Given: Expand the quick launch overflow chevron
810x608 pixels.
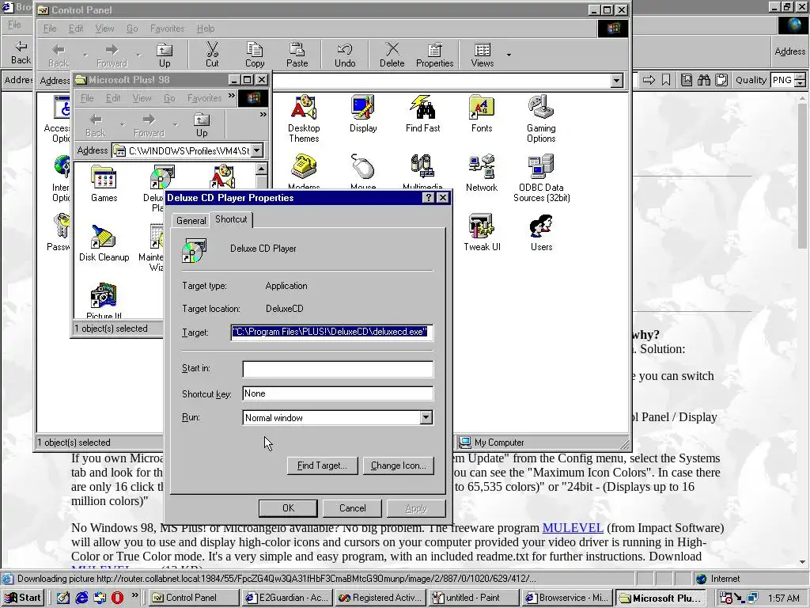Looking at the screenshot, I should 134,595.
